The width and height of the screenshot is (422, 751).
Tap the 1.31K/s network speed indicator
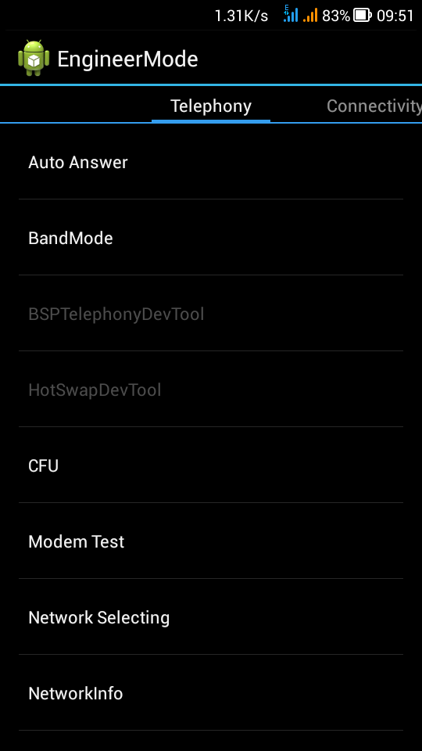click(x=241, y=16)
